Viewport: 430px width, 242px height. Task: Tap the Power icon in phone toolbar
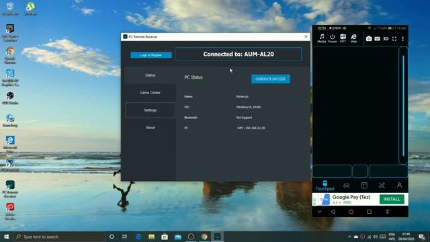[x=332, y=38]
